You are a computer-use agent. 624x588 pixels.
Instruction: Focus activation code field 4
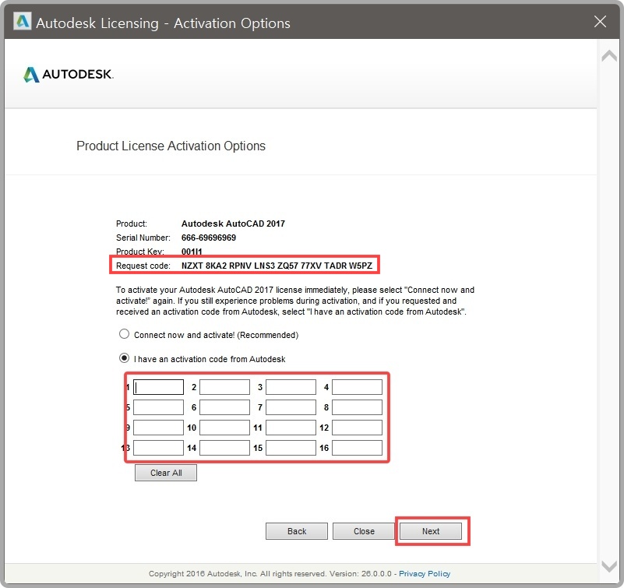(x=357, y=387)
